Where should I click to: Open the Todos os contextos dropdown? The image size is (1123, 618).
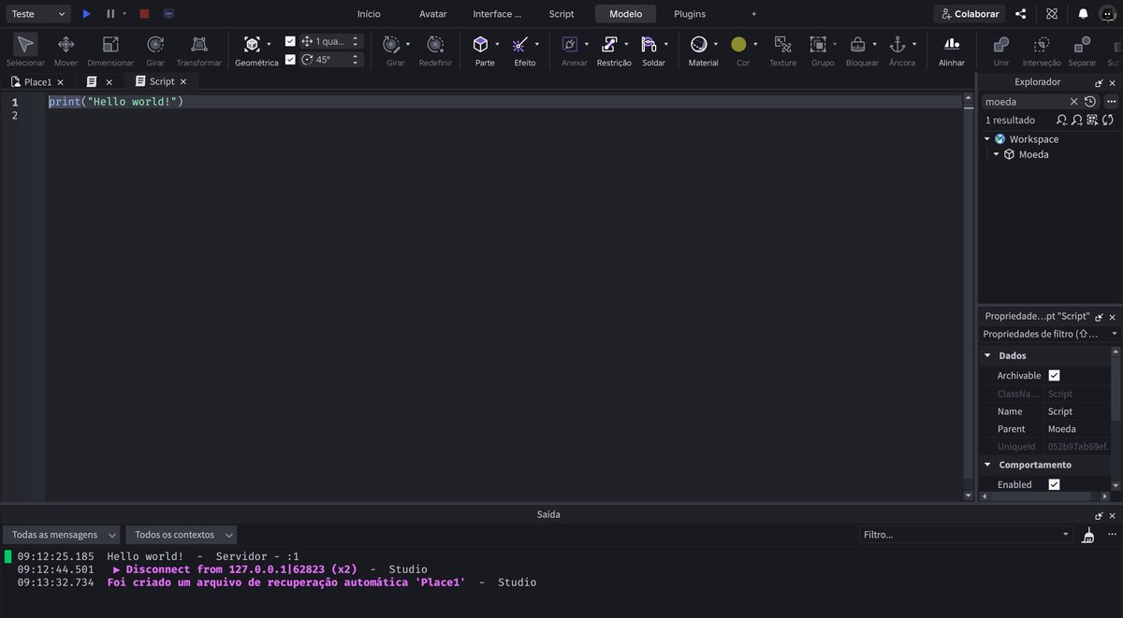click(182, 535)
